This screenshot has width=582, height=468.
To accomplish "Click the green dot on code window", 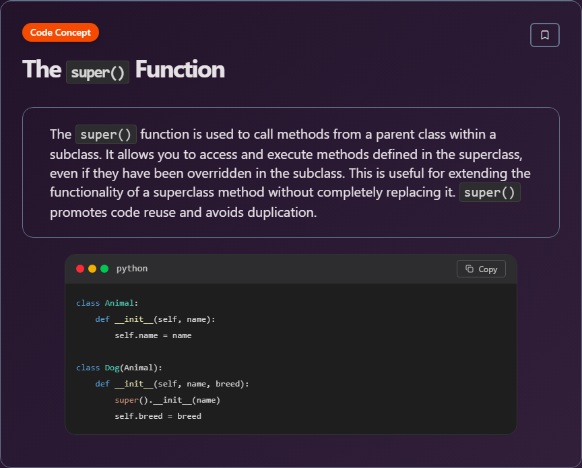I will 104,269.
